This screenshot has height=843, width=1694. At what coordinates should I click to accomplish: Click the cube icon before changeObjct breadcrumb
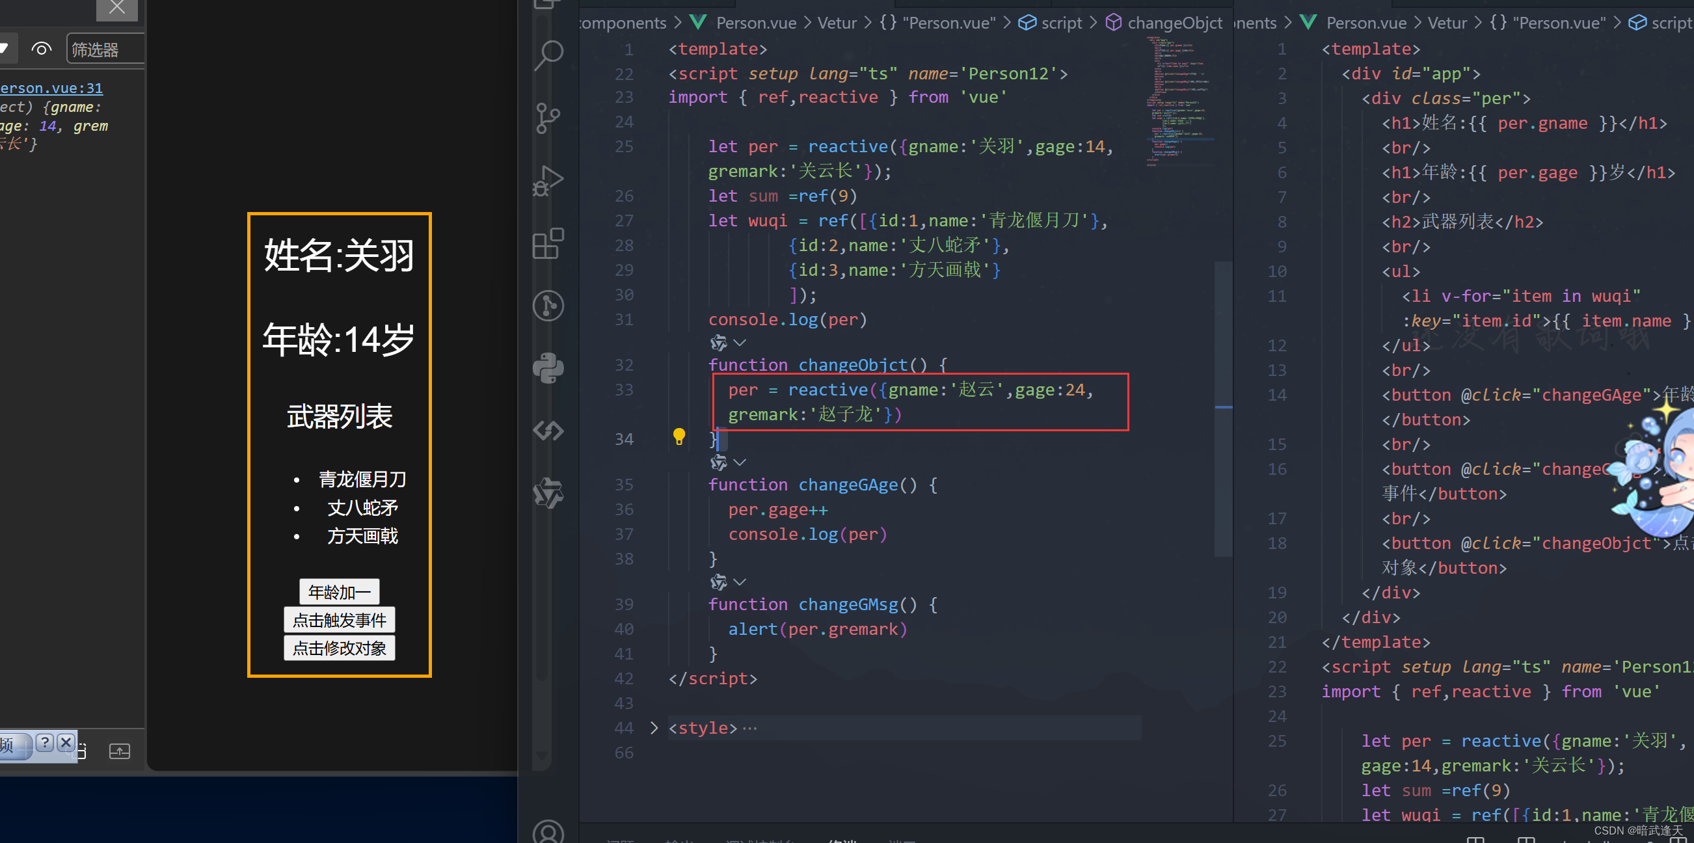coord(1113,22)
